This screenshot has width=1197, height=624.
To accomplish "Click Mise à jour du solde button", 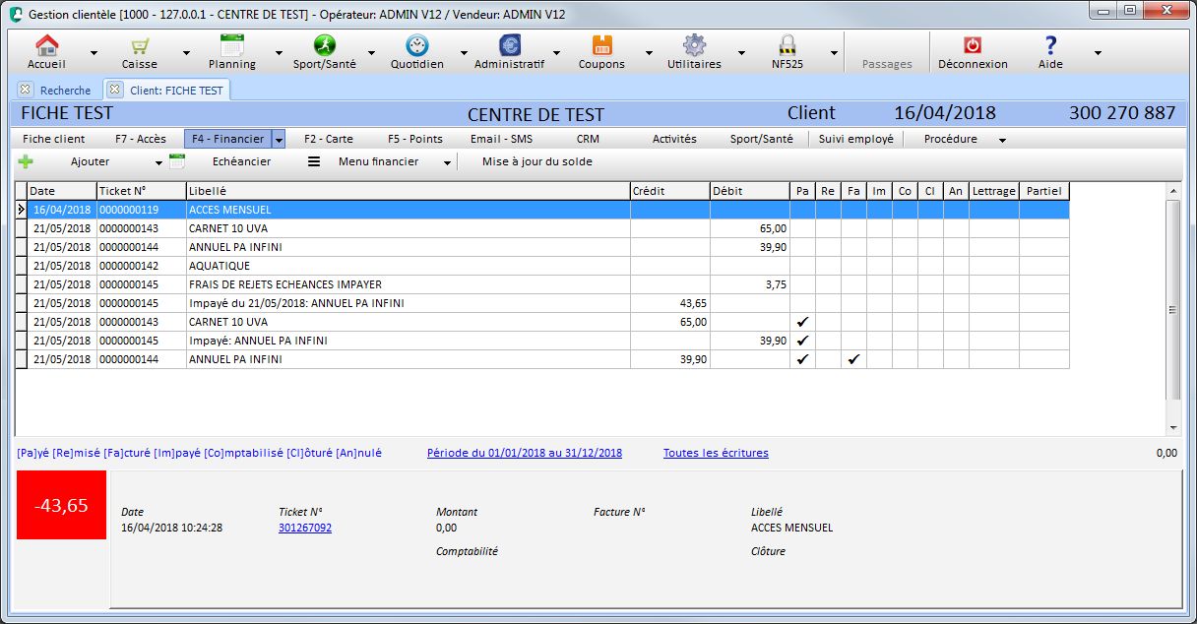I will (537, 161).
